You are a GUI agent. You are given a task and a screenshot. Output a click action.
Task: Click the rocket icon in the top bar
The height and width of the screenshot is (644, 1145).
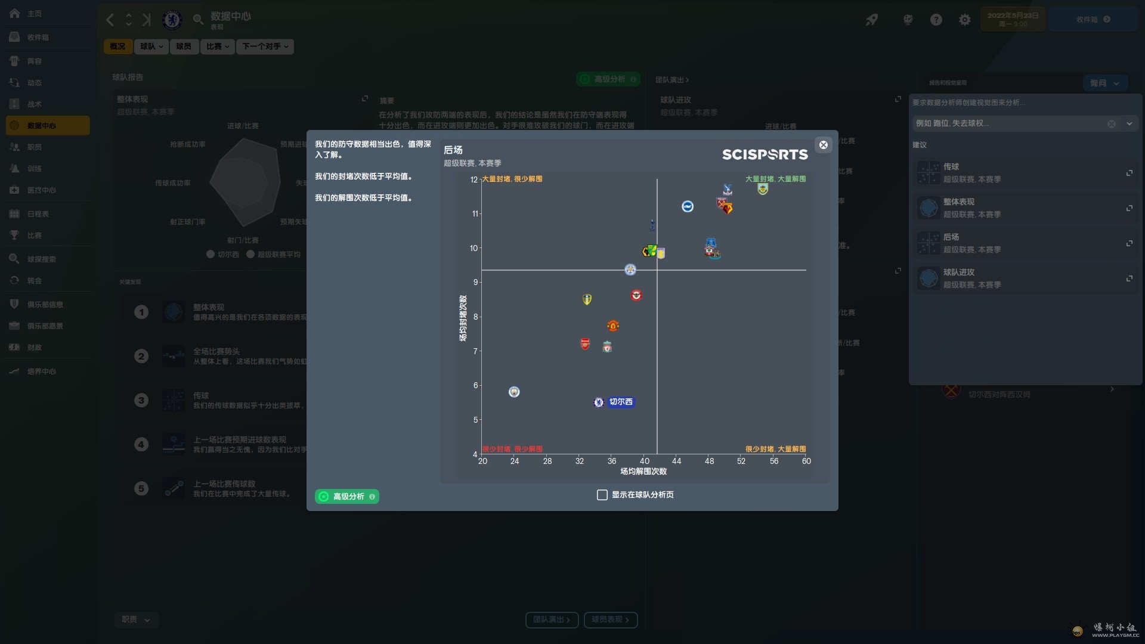point(872,20)
